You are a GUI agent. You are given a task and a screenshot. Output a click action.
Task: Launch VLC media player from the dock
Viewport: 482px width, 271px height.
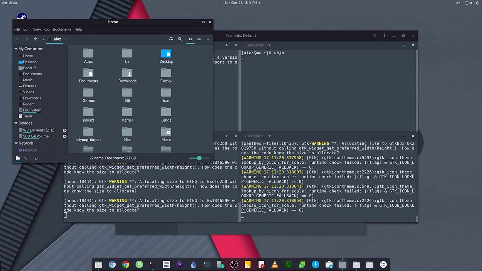point(275,265)
